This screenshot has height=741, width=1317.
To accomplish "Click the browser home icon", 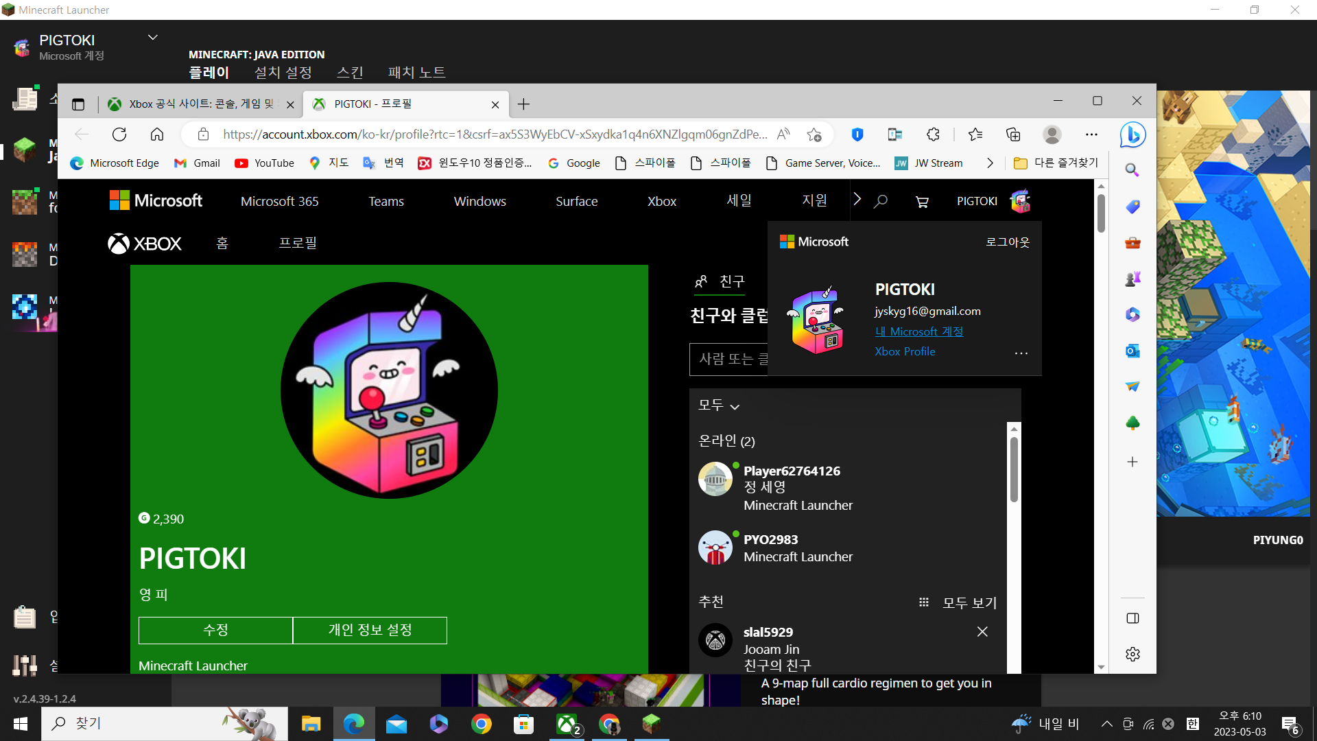I will tap(157, 134).
